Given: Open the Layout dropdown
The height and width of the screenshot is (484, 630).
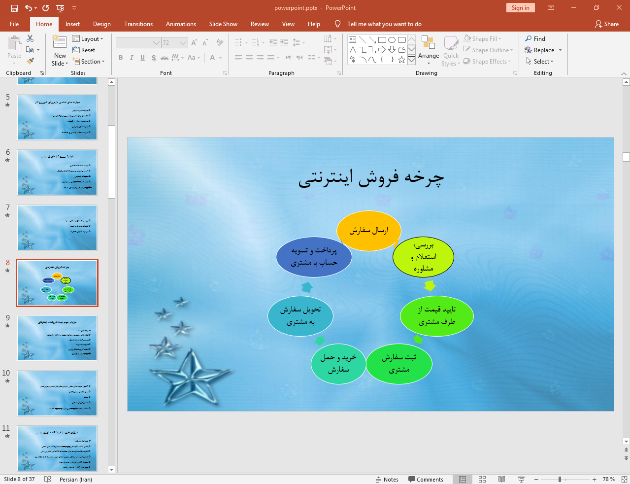Looking at the screenshot, I should 88,39.
